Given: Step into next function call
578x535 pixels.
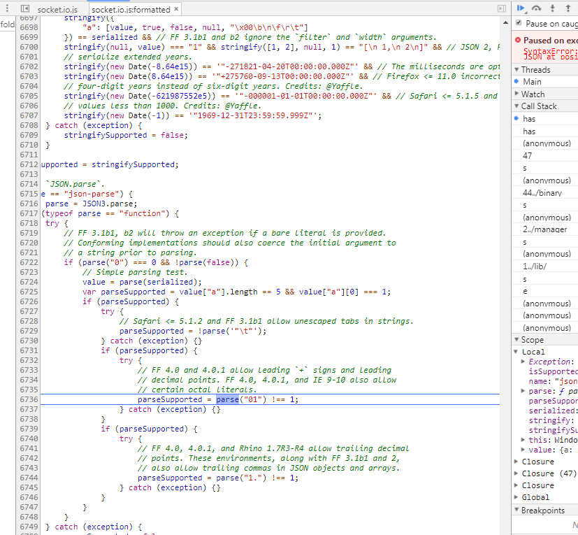Looking at the screenshot, I should click(552, 8).
